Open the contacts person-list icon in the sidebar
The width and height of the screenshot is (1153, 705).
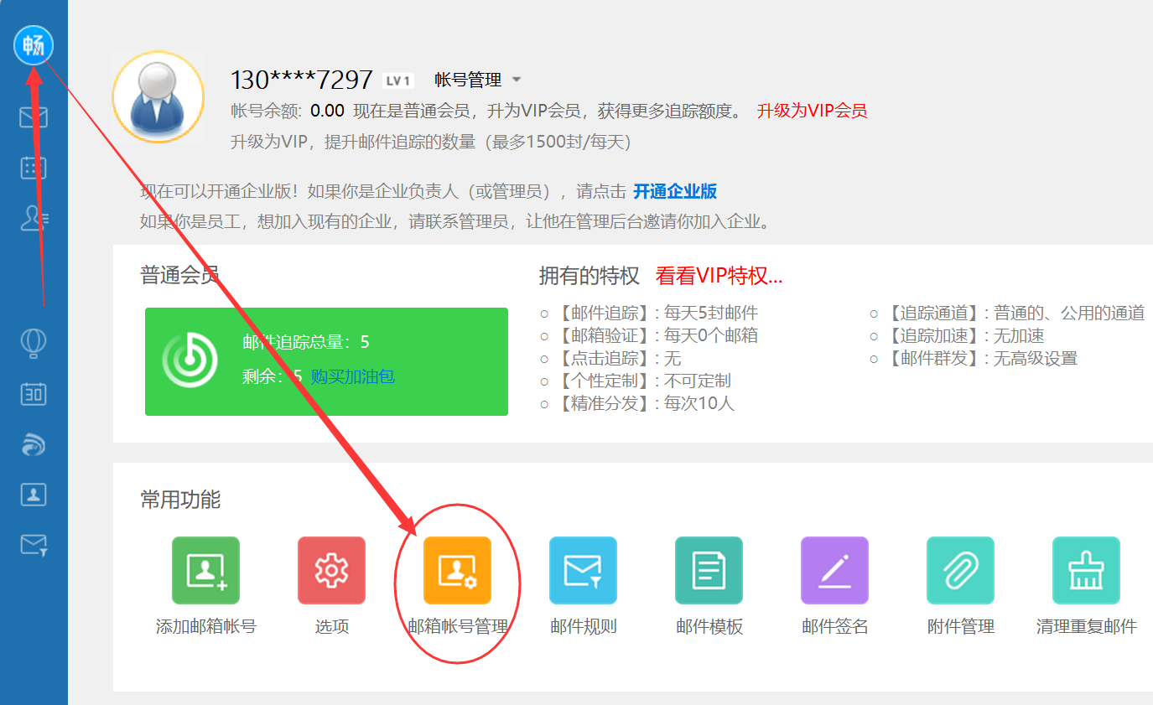tap(34, 218)
